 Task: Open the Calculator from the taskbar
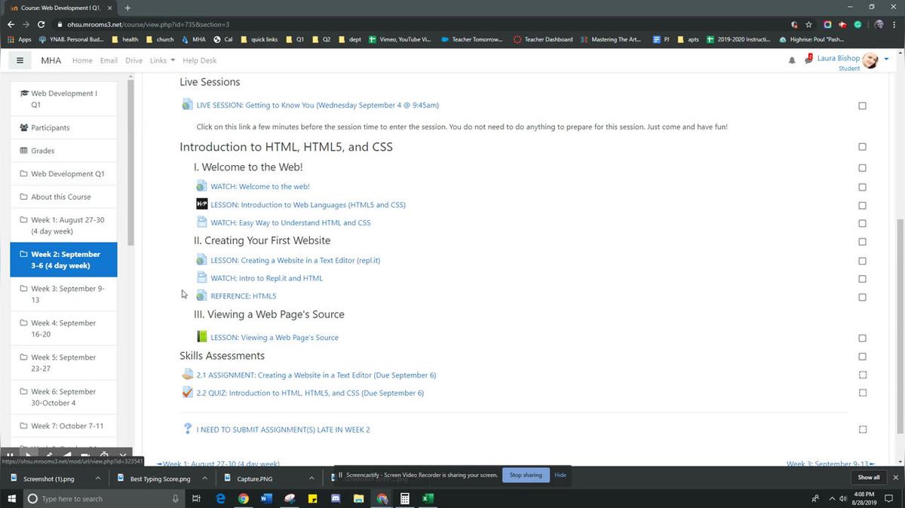405,498
